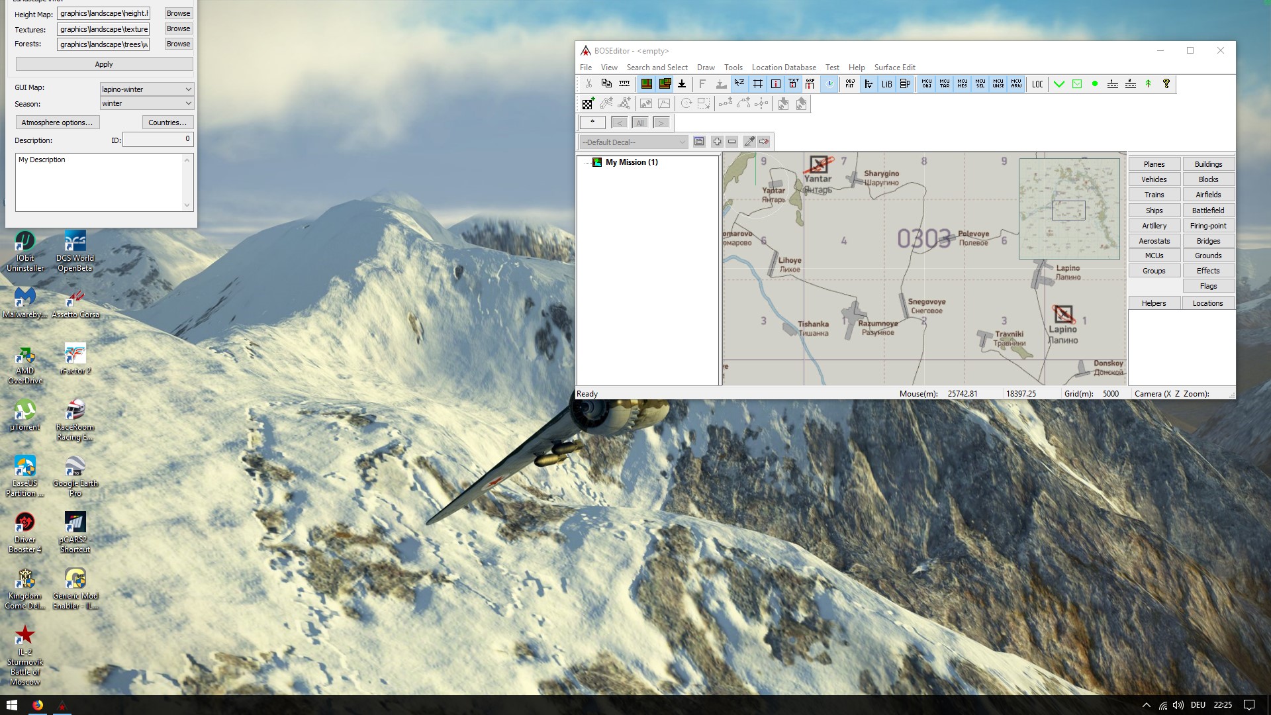The image size is (1271, 715).
Task: Click the scissors cut icon
Action: click(588, 84)
